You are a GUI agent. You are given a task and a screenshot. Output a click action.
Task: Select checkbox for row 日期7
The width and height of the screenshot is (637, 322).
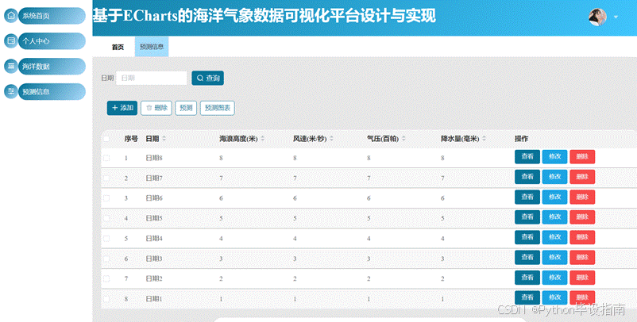click(x=106, y=178)
